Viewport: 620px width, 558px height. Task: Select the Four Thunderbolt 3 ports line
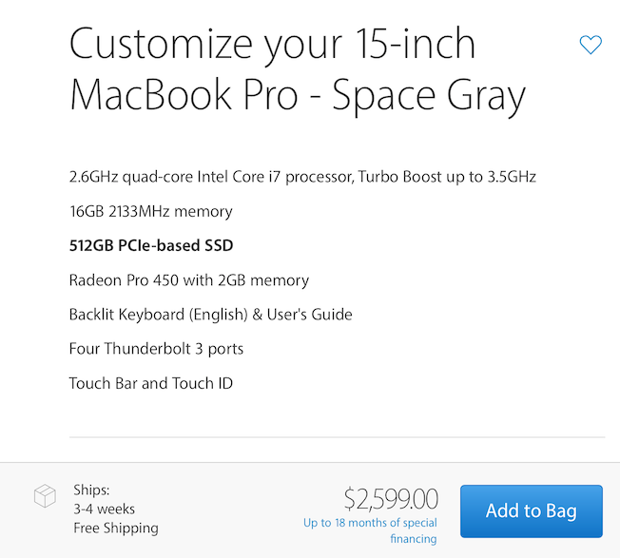point(156,349)
